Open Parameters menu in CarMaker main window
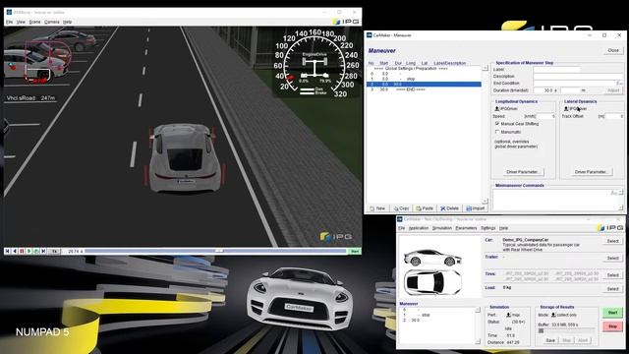 point(466,228)
